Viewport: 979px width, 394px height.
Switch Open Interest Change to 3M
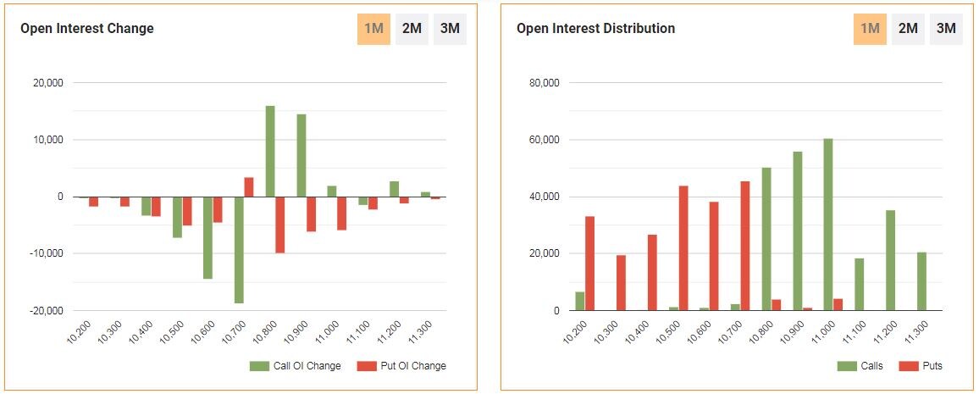pyautogui.click(x=450, y=29)
